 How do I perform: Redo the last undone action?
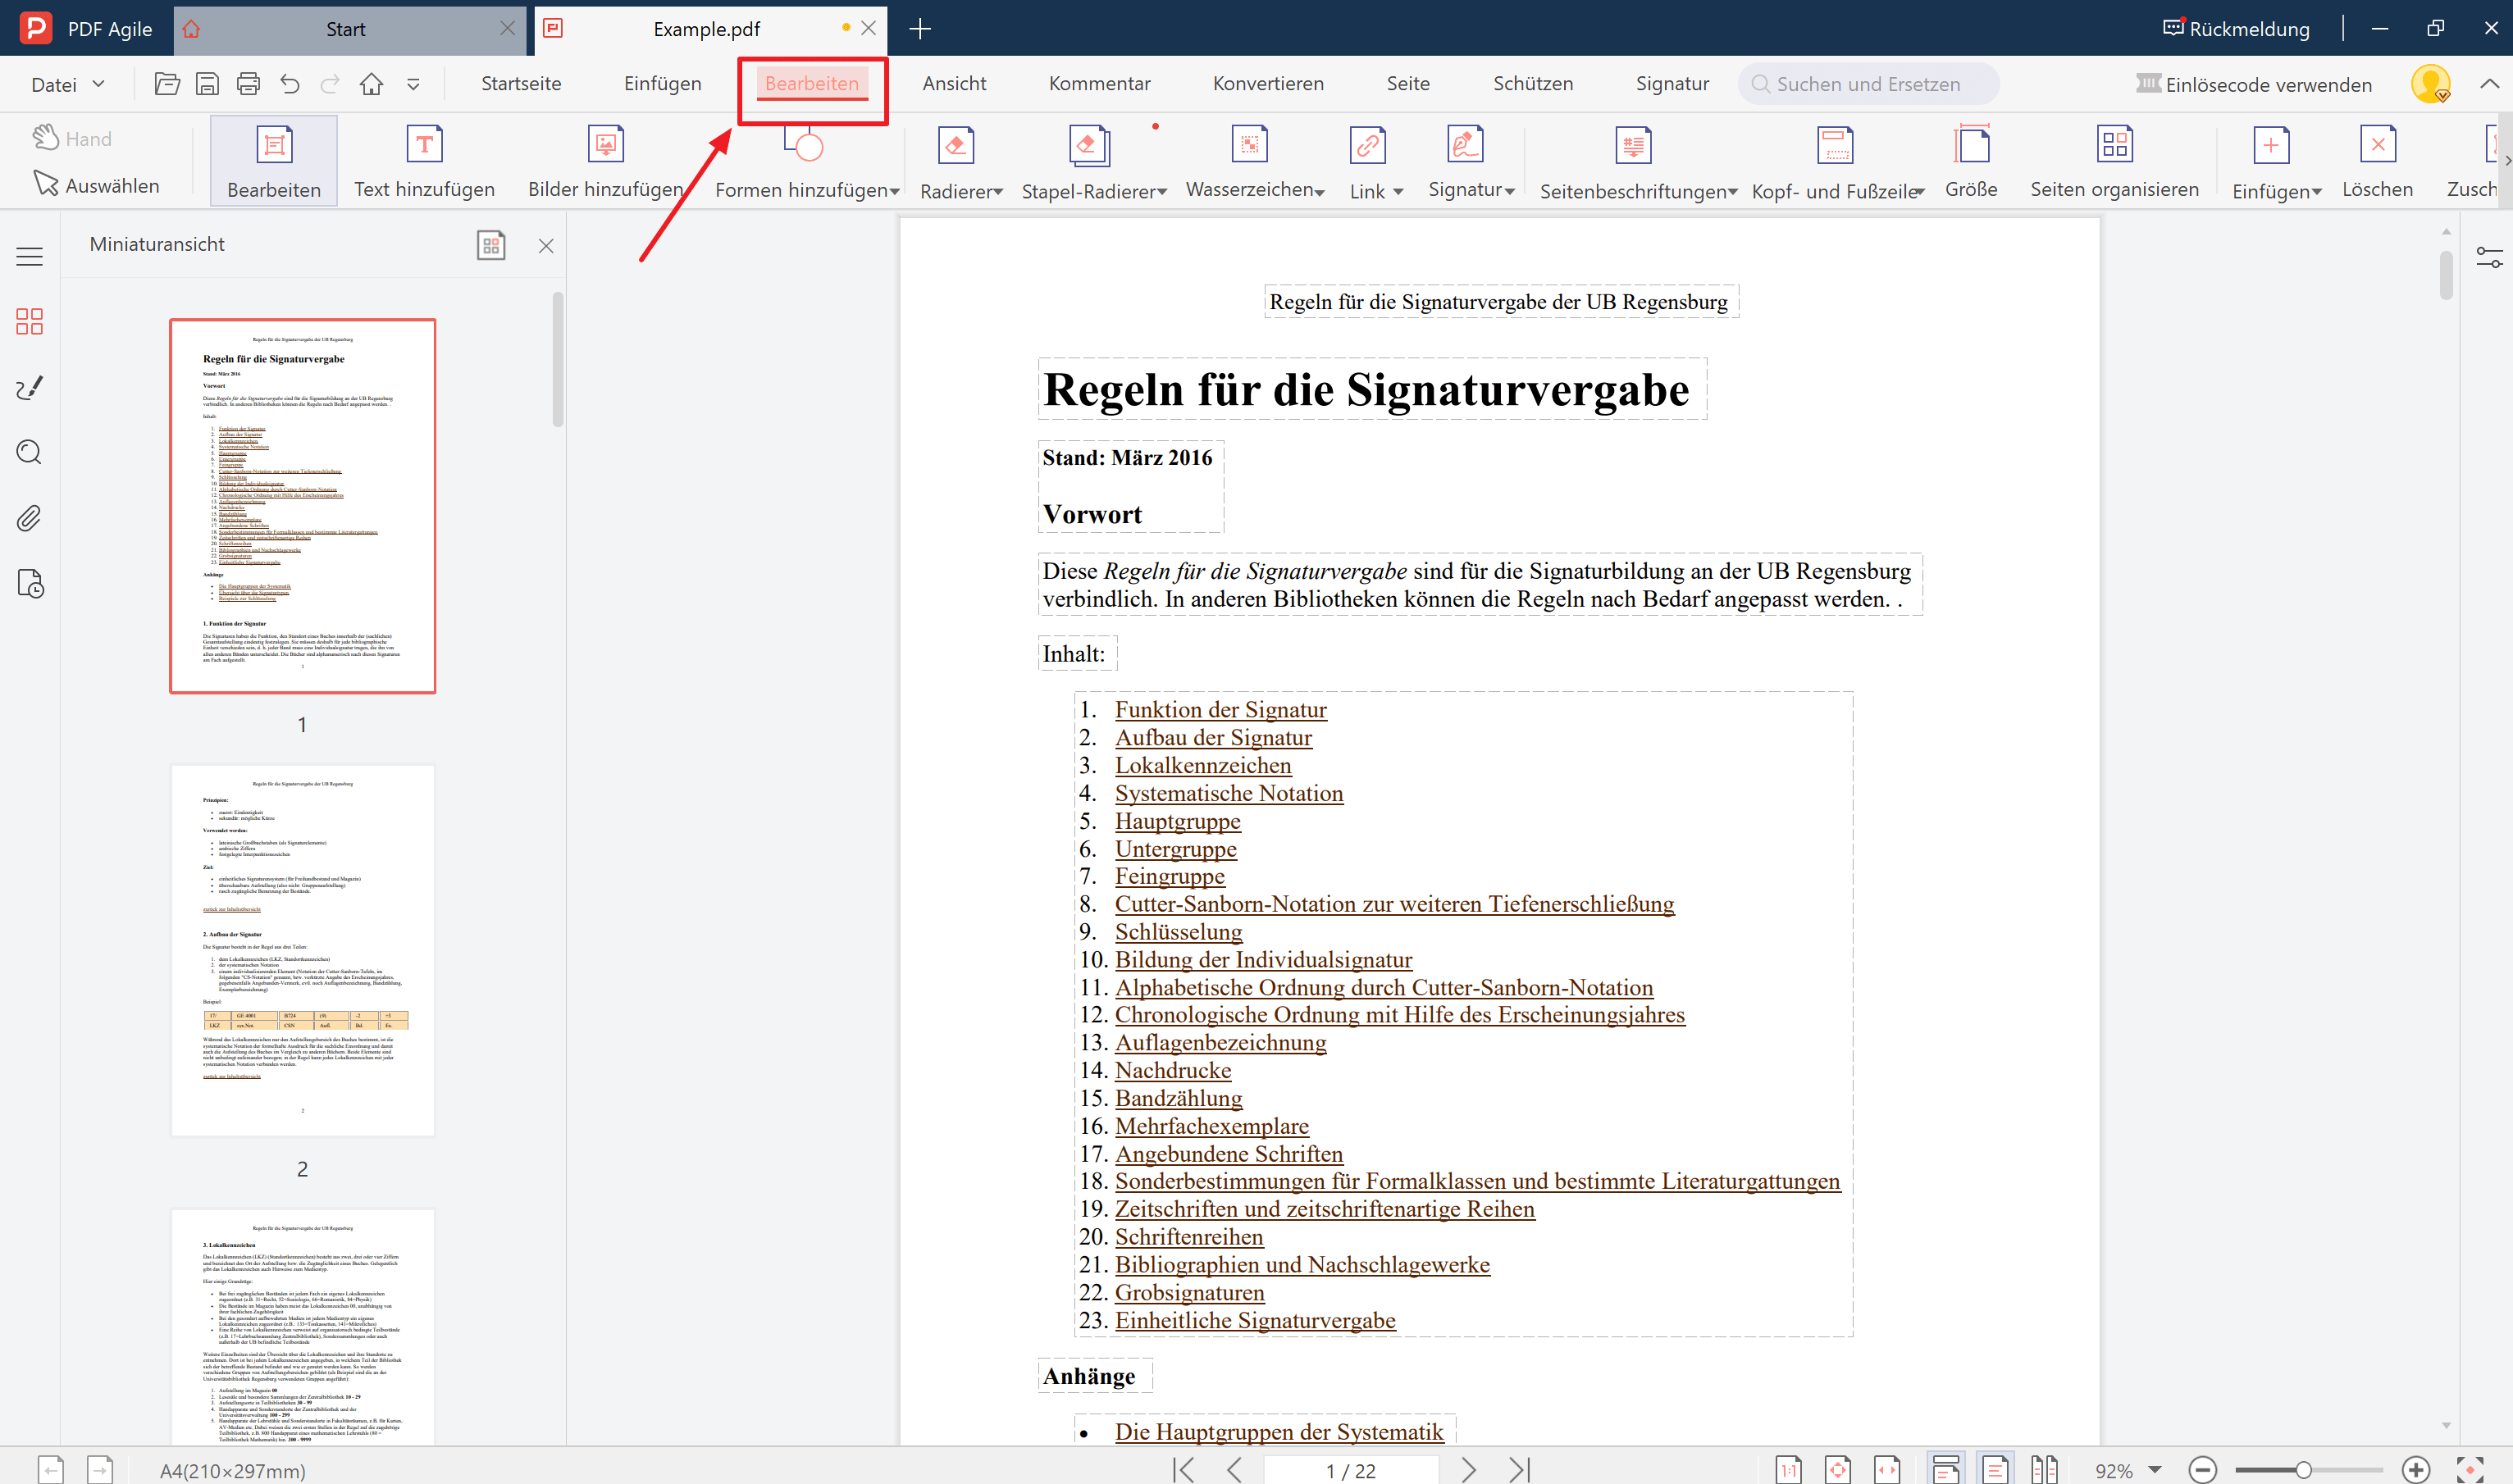(331, 84)
